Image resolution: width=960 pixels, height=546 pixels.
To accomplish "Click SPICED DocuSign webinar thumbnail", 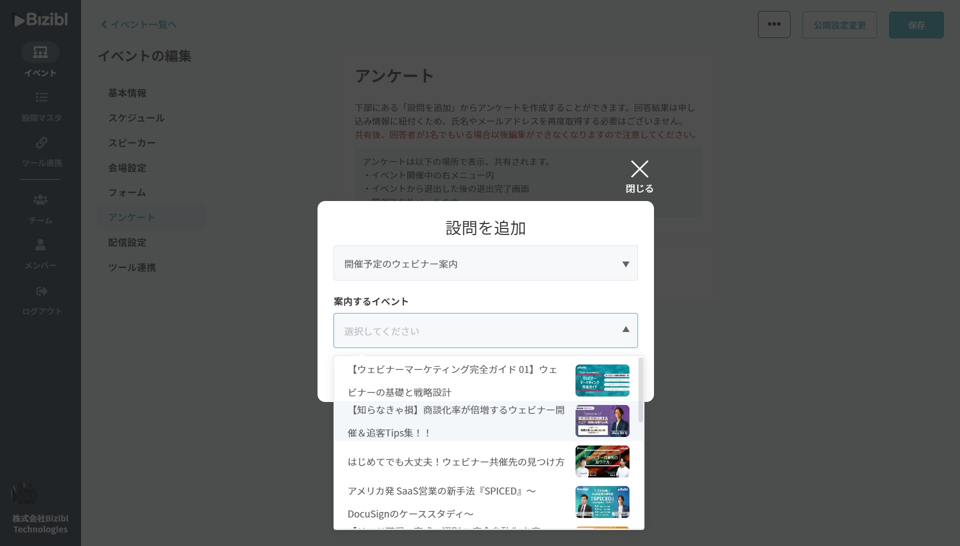I will point(602,502).
